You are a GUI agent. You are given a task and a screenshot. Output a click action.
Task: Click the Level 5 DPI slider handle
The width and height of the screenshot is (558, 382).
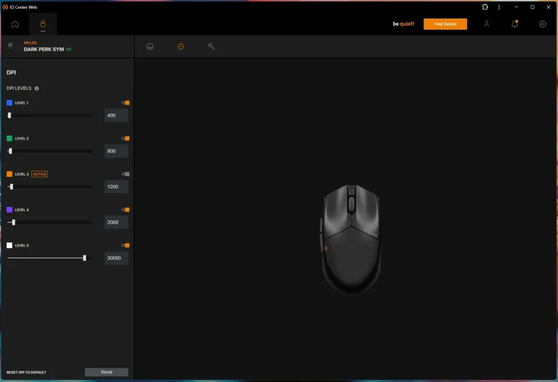click(x=84, y=258)
